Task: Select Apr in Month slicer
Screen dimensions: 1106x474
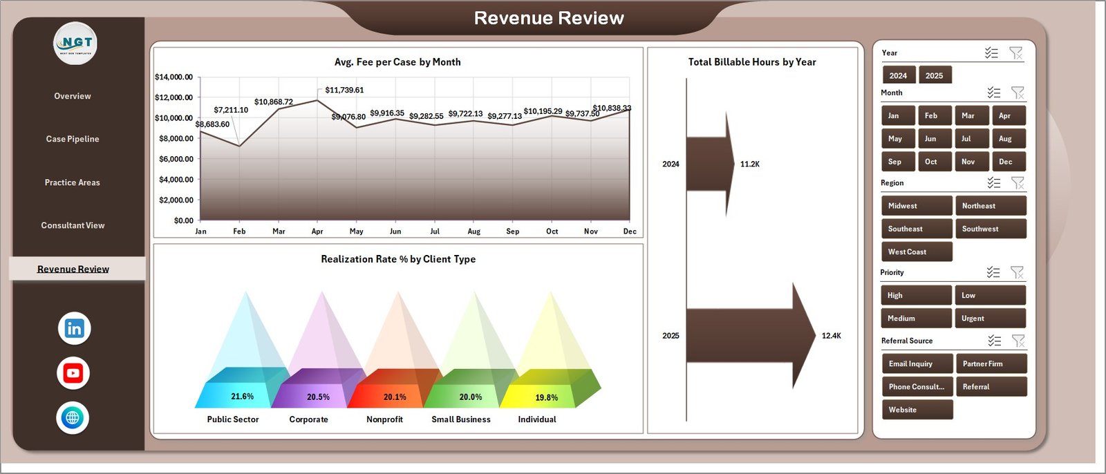Action: pos(1009,115)
